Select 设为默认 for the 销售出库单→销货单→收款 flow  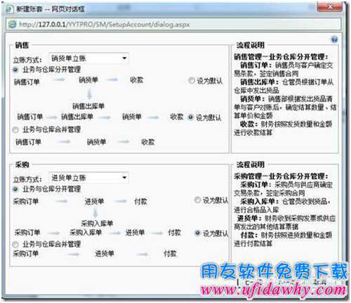click(191, 117)
